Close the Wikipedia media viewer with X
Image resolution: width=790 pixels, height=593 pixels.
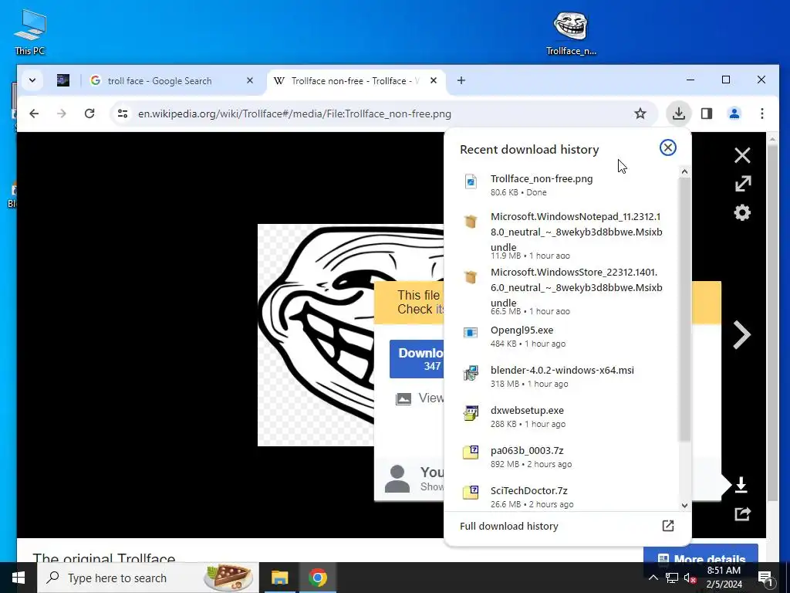[x=742, y=155]
